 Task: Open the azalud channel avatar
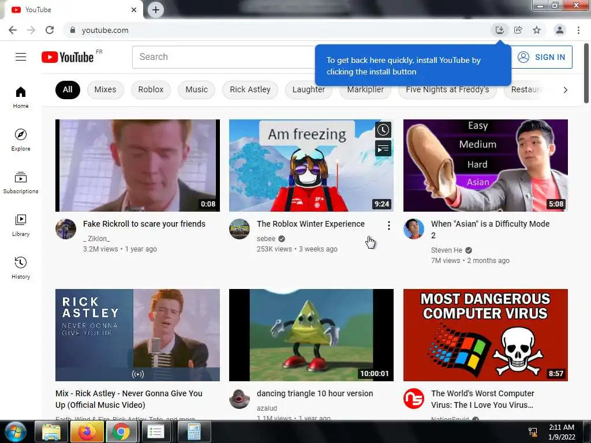point(240,399)
